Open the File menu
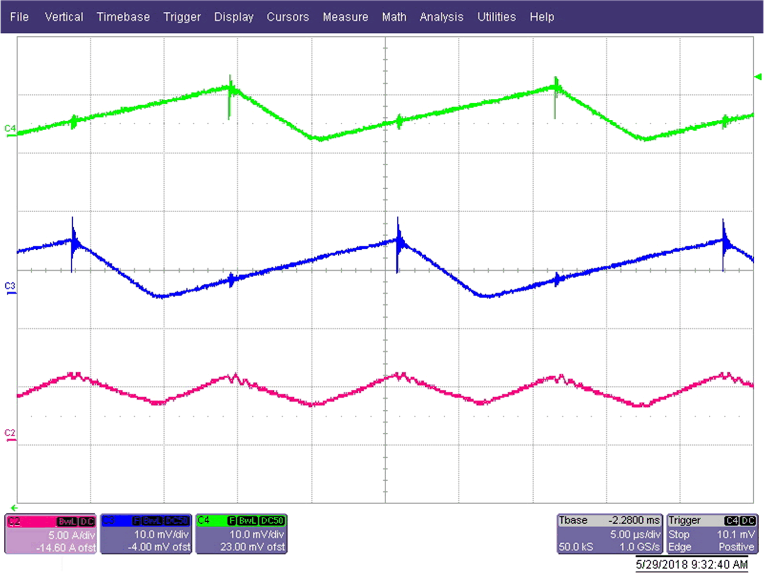764x576 pixels. [x=19, y=17]
